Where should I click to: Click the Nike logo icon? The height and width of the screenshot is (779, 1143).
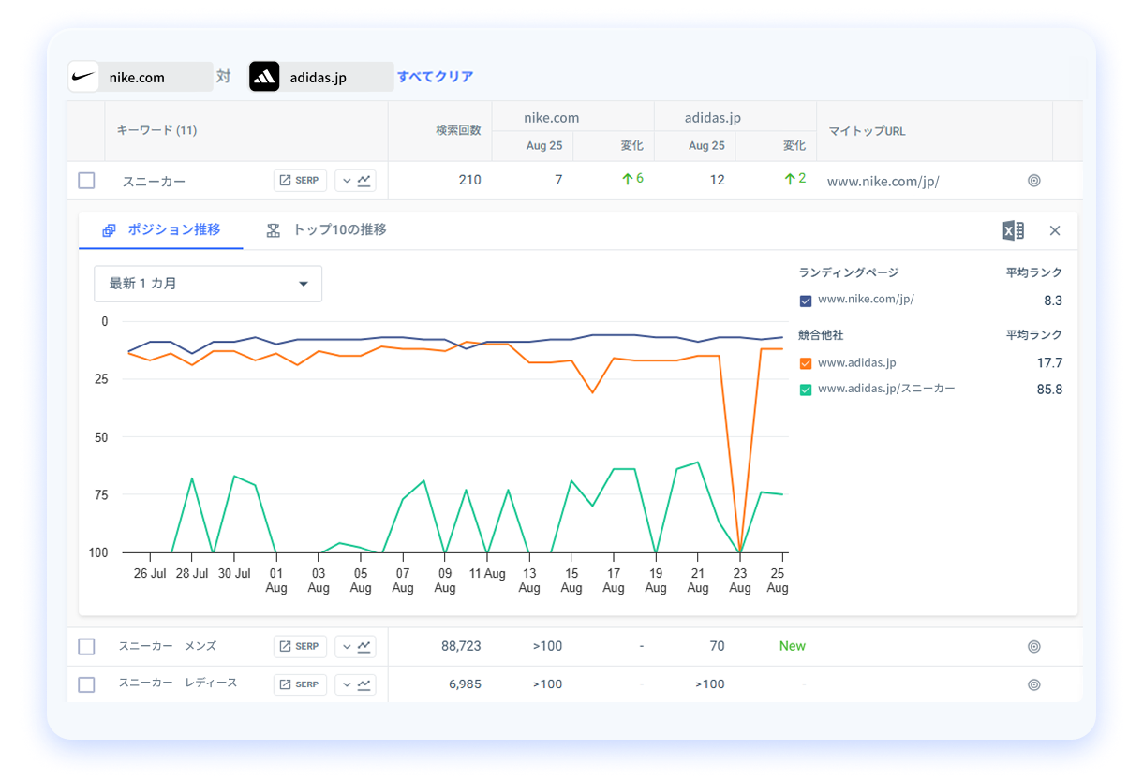[x=84, y=77]
